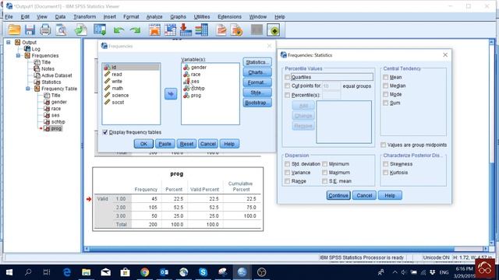Check the Kurtosis checkbox
The height and width of the screenshot is (280, 499).
pyautogui.click(x=386, y=173)
